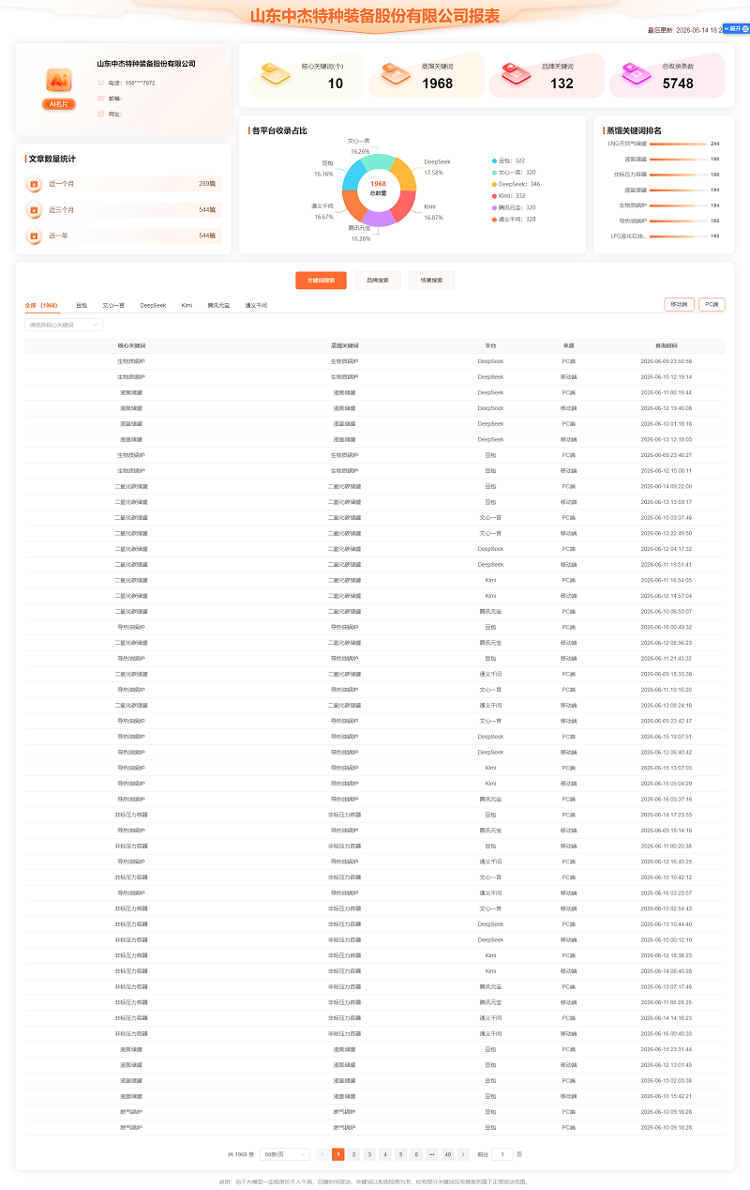
Task: Switch to the 腾讯元宝 platform filter tab
Action: click(x=218, y=305)
